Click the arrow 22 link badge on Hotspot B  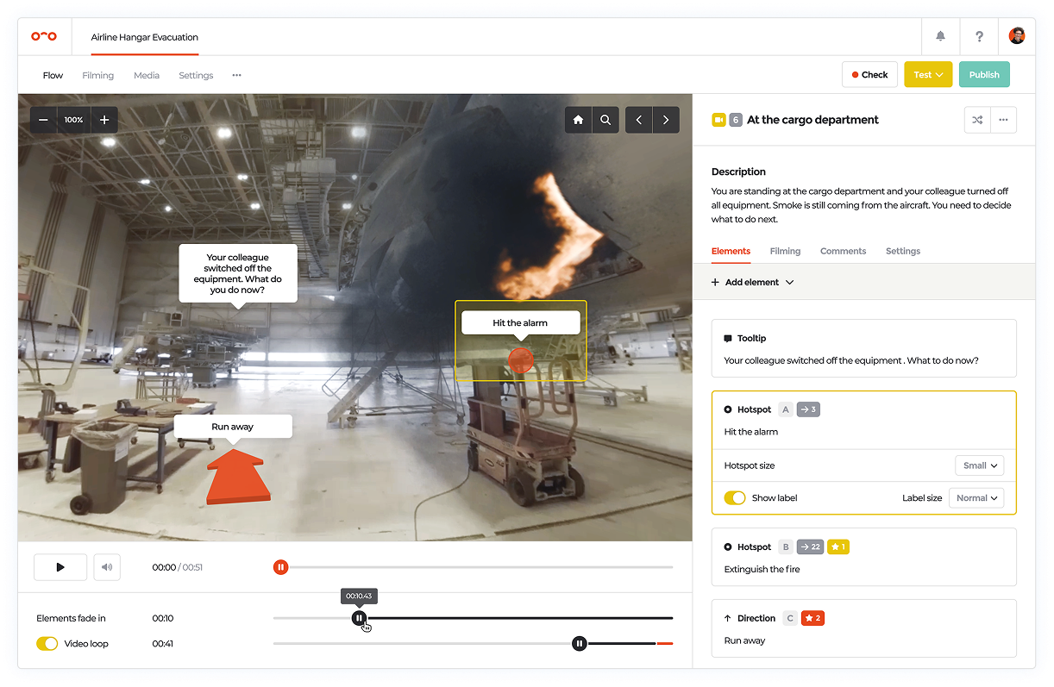point(810,546)
